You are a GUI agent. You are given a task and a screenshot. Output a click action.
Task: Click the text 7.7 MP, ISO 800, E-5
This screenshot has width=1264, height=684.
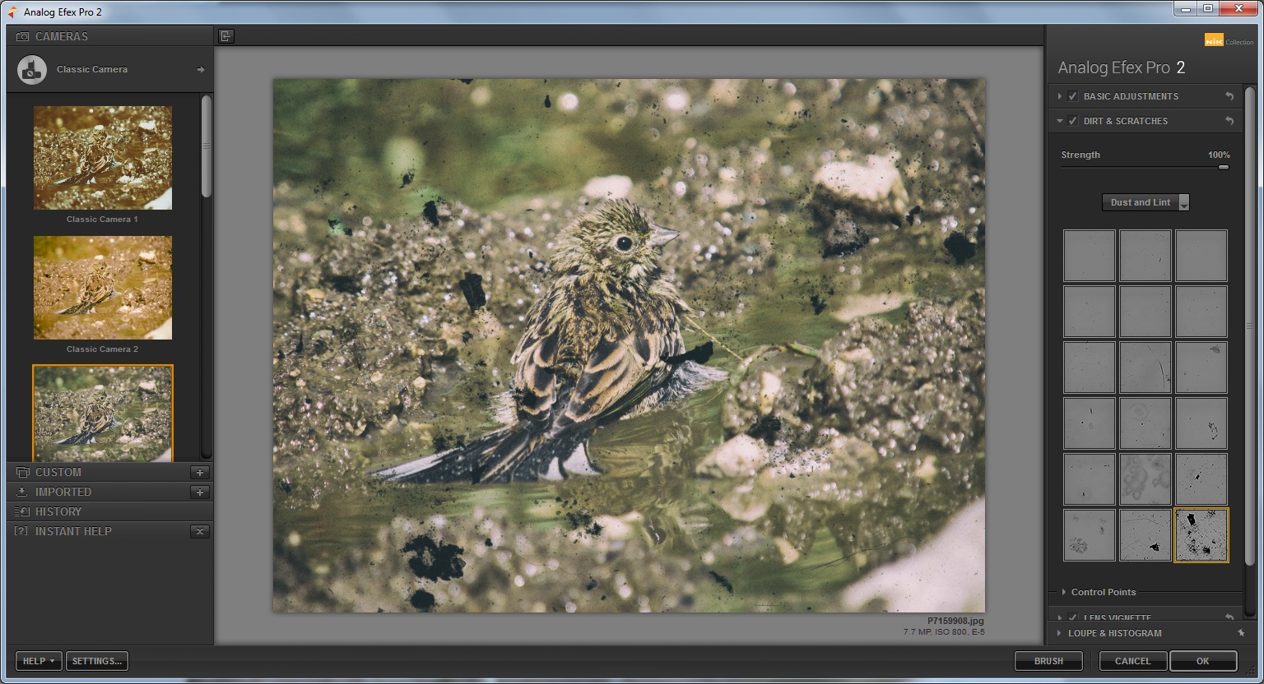tap(944, 632)
